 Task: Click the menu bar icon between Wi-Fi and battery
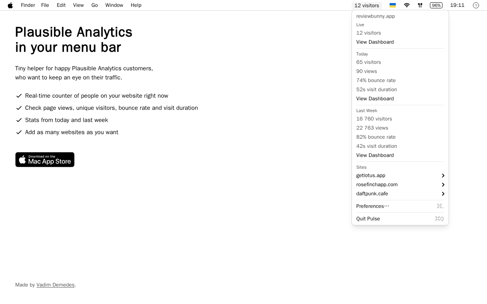point(420,5)
